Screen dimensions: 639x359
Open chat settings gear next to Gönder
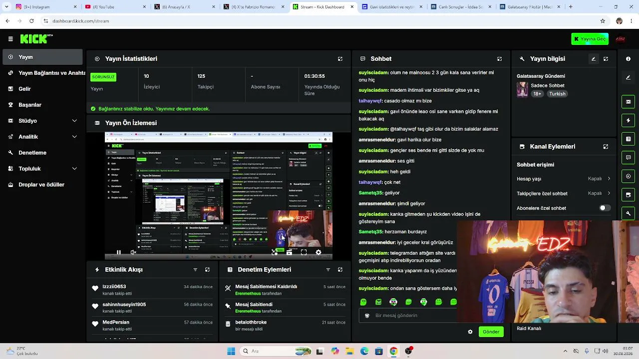(470, 332)
